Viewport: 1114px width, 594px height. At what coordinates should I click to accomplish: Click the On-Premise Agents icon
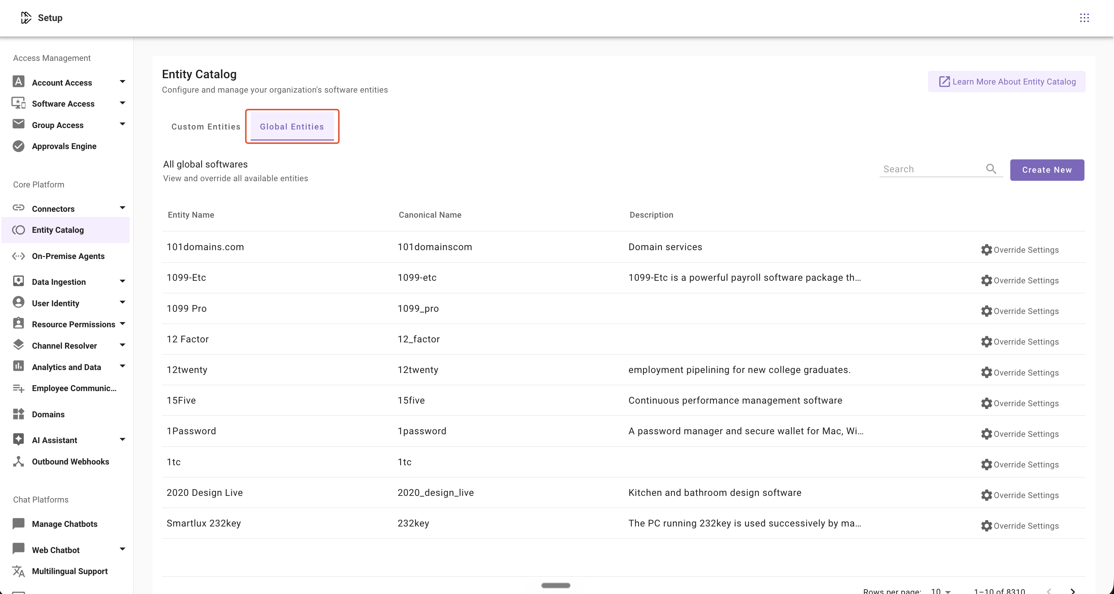coord(18,256)
